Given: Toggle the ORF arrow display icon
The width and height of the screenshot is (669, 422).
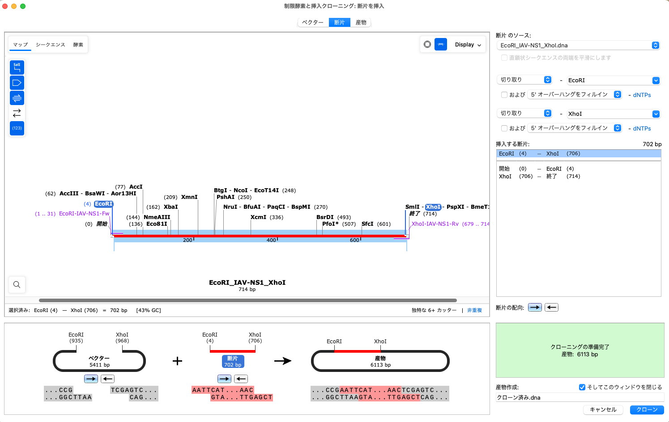Looking at the screenshot, I should [17, 82].
